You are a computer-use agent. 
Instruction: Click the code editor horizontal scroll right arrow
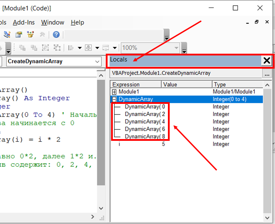[93, 217]
